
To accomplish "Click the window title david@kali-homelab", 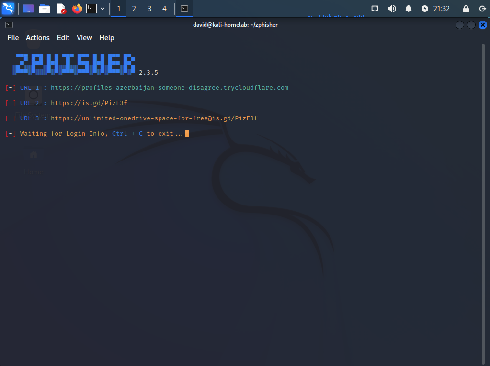I will click(x=235, y=25).
